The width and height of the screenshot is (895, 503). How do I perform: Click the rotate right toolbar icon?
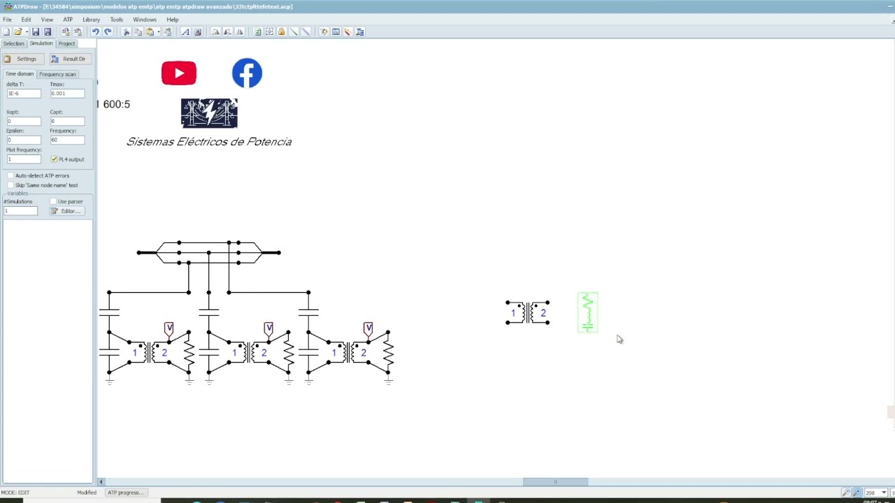coord(227,31)
